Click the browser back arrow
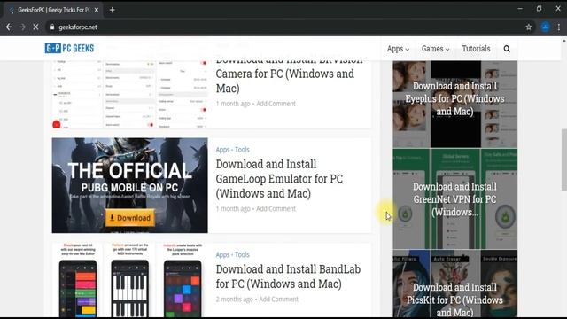This screenshot has height=319, width=567. coord(9,27)
